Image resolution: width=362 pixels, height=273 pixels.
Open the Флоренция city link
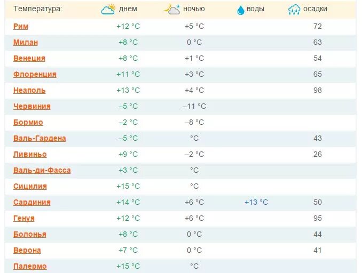tap(35, 74)
